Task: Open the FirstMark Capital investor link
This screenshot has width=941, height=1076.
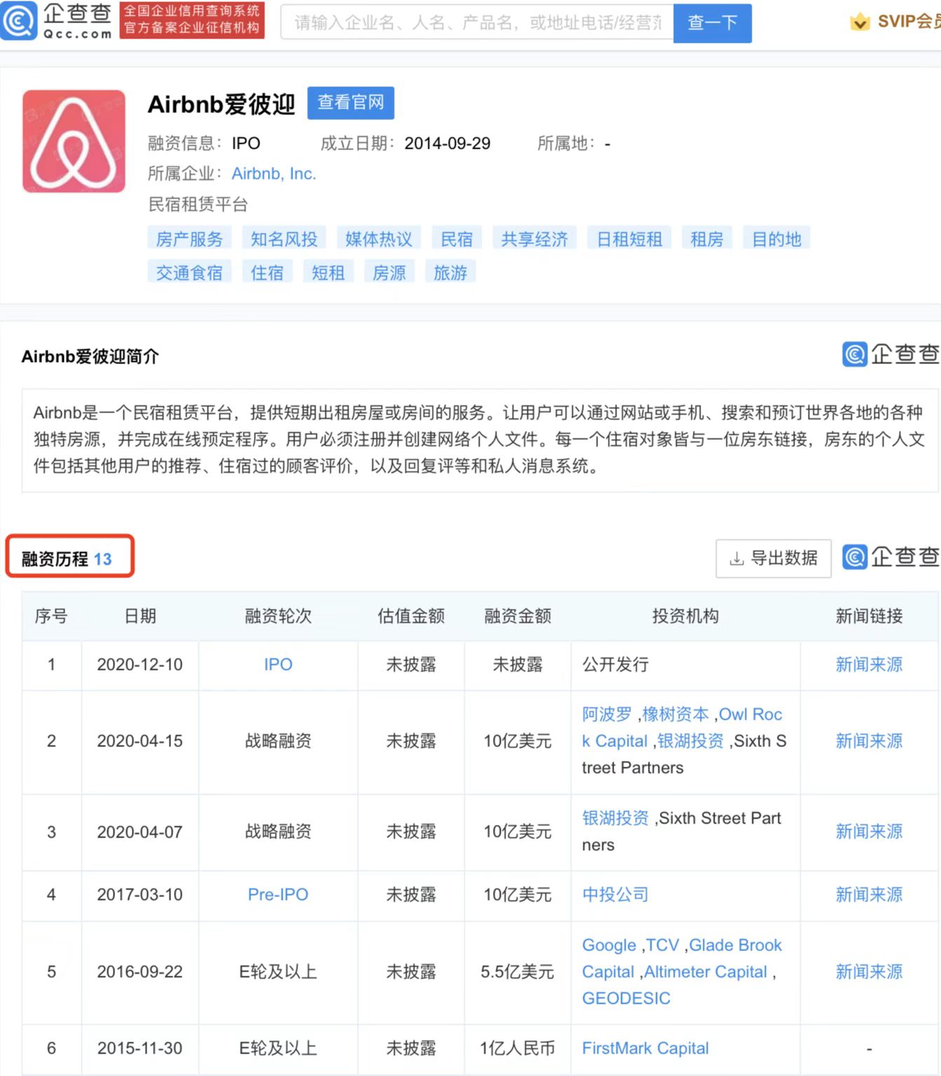Action: pos(645,1048)
